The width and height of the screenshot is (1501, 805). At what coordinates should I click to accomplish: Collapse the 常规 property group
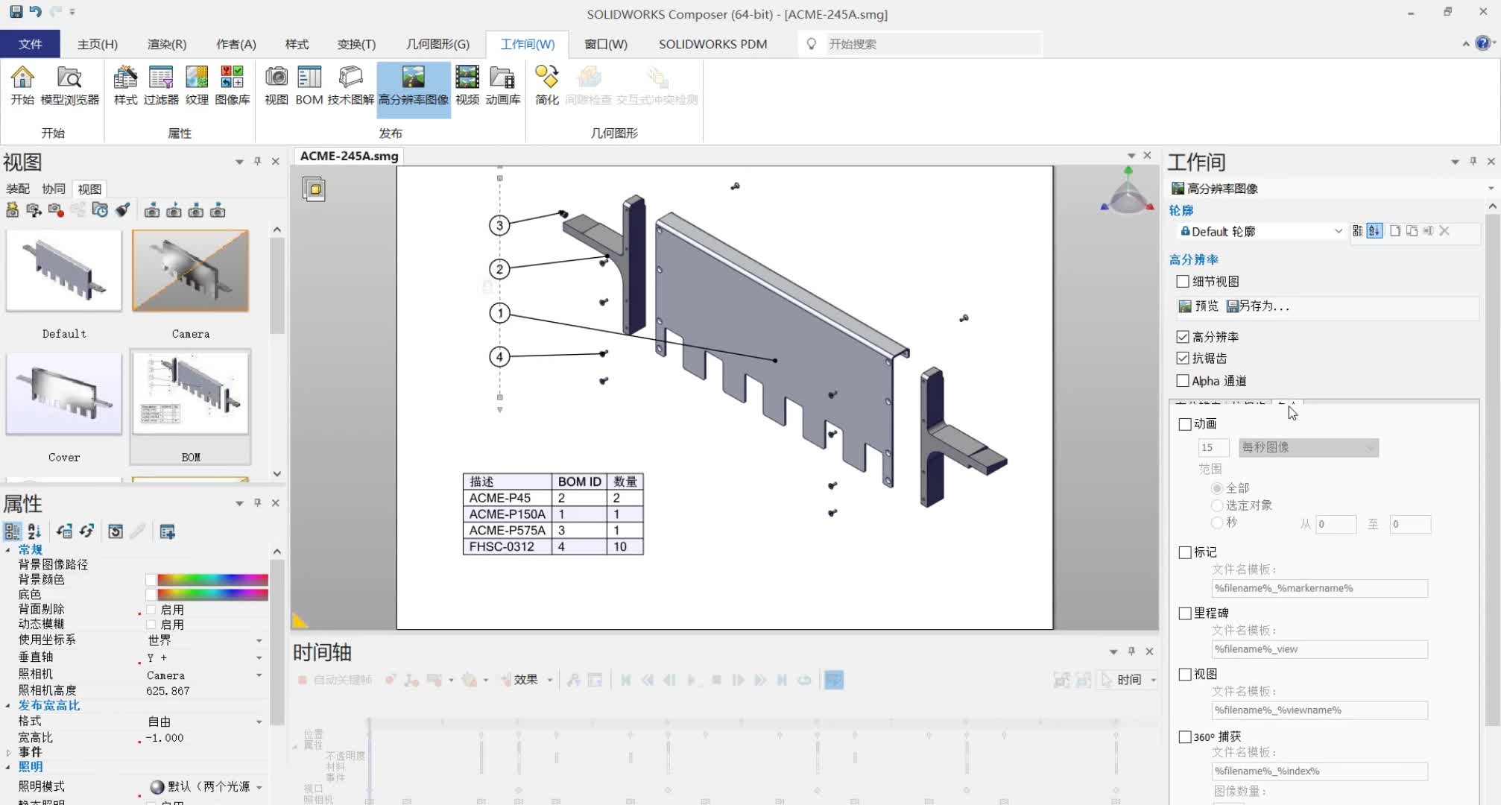click(x=8, y=550)
